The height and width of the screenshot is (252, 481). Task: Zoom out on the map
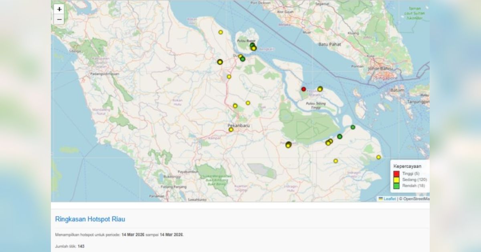(x=59, y=19)
